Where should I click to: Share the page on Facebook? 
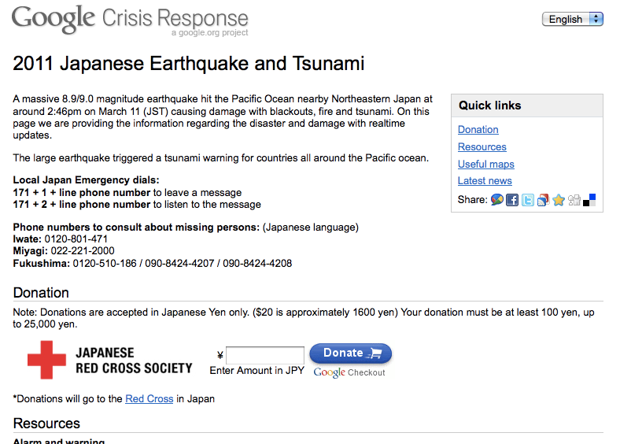point(512,200)
